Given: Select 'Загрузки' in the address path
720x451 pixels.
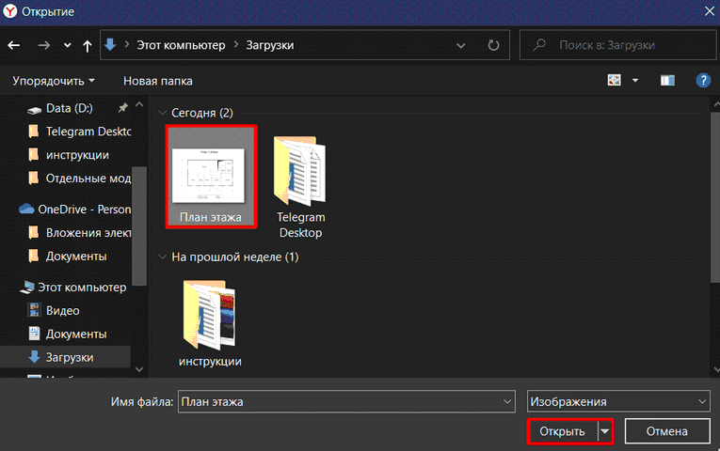Looking at the screenshot, I should pyautogui.click(x=270, y=45).
